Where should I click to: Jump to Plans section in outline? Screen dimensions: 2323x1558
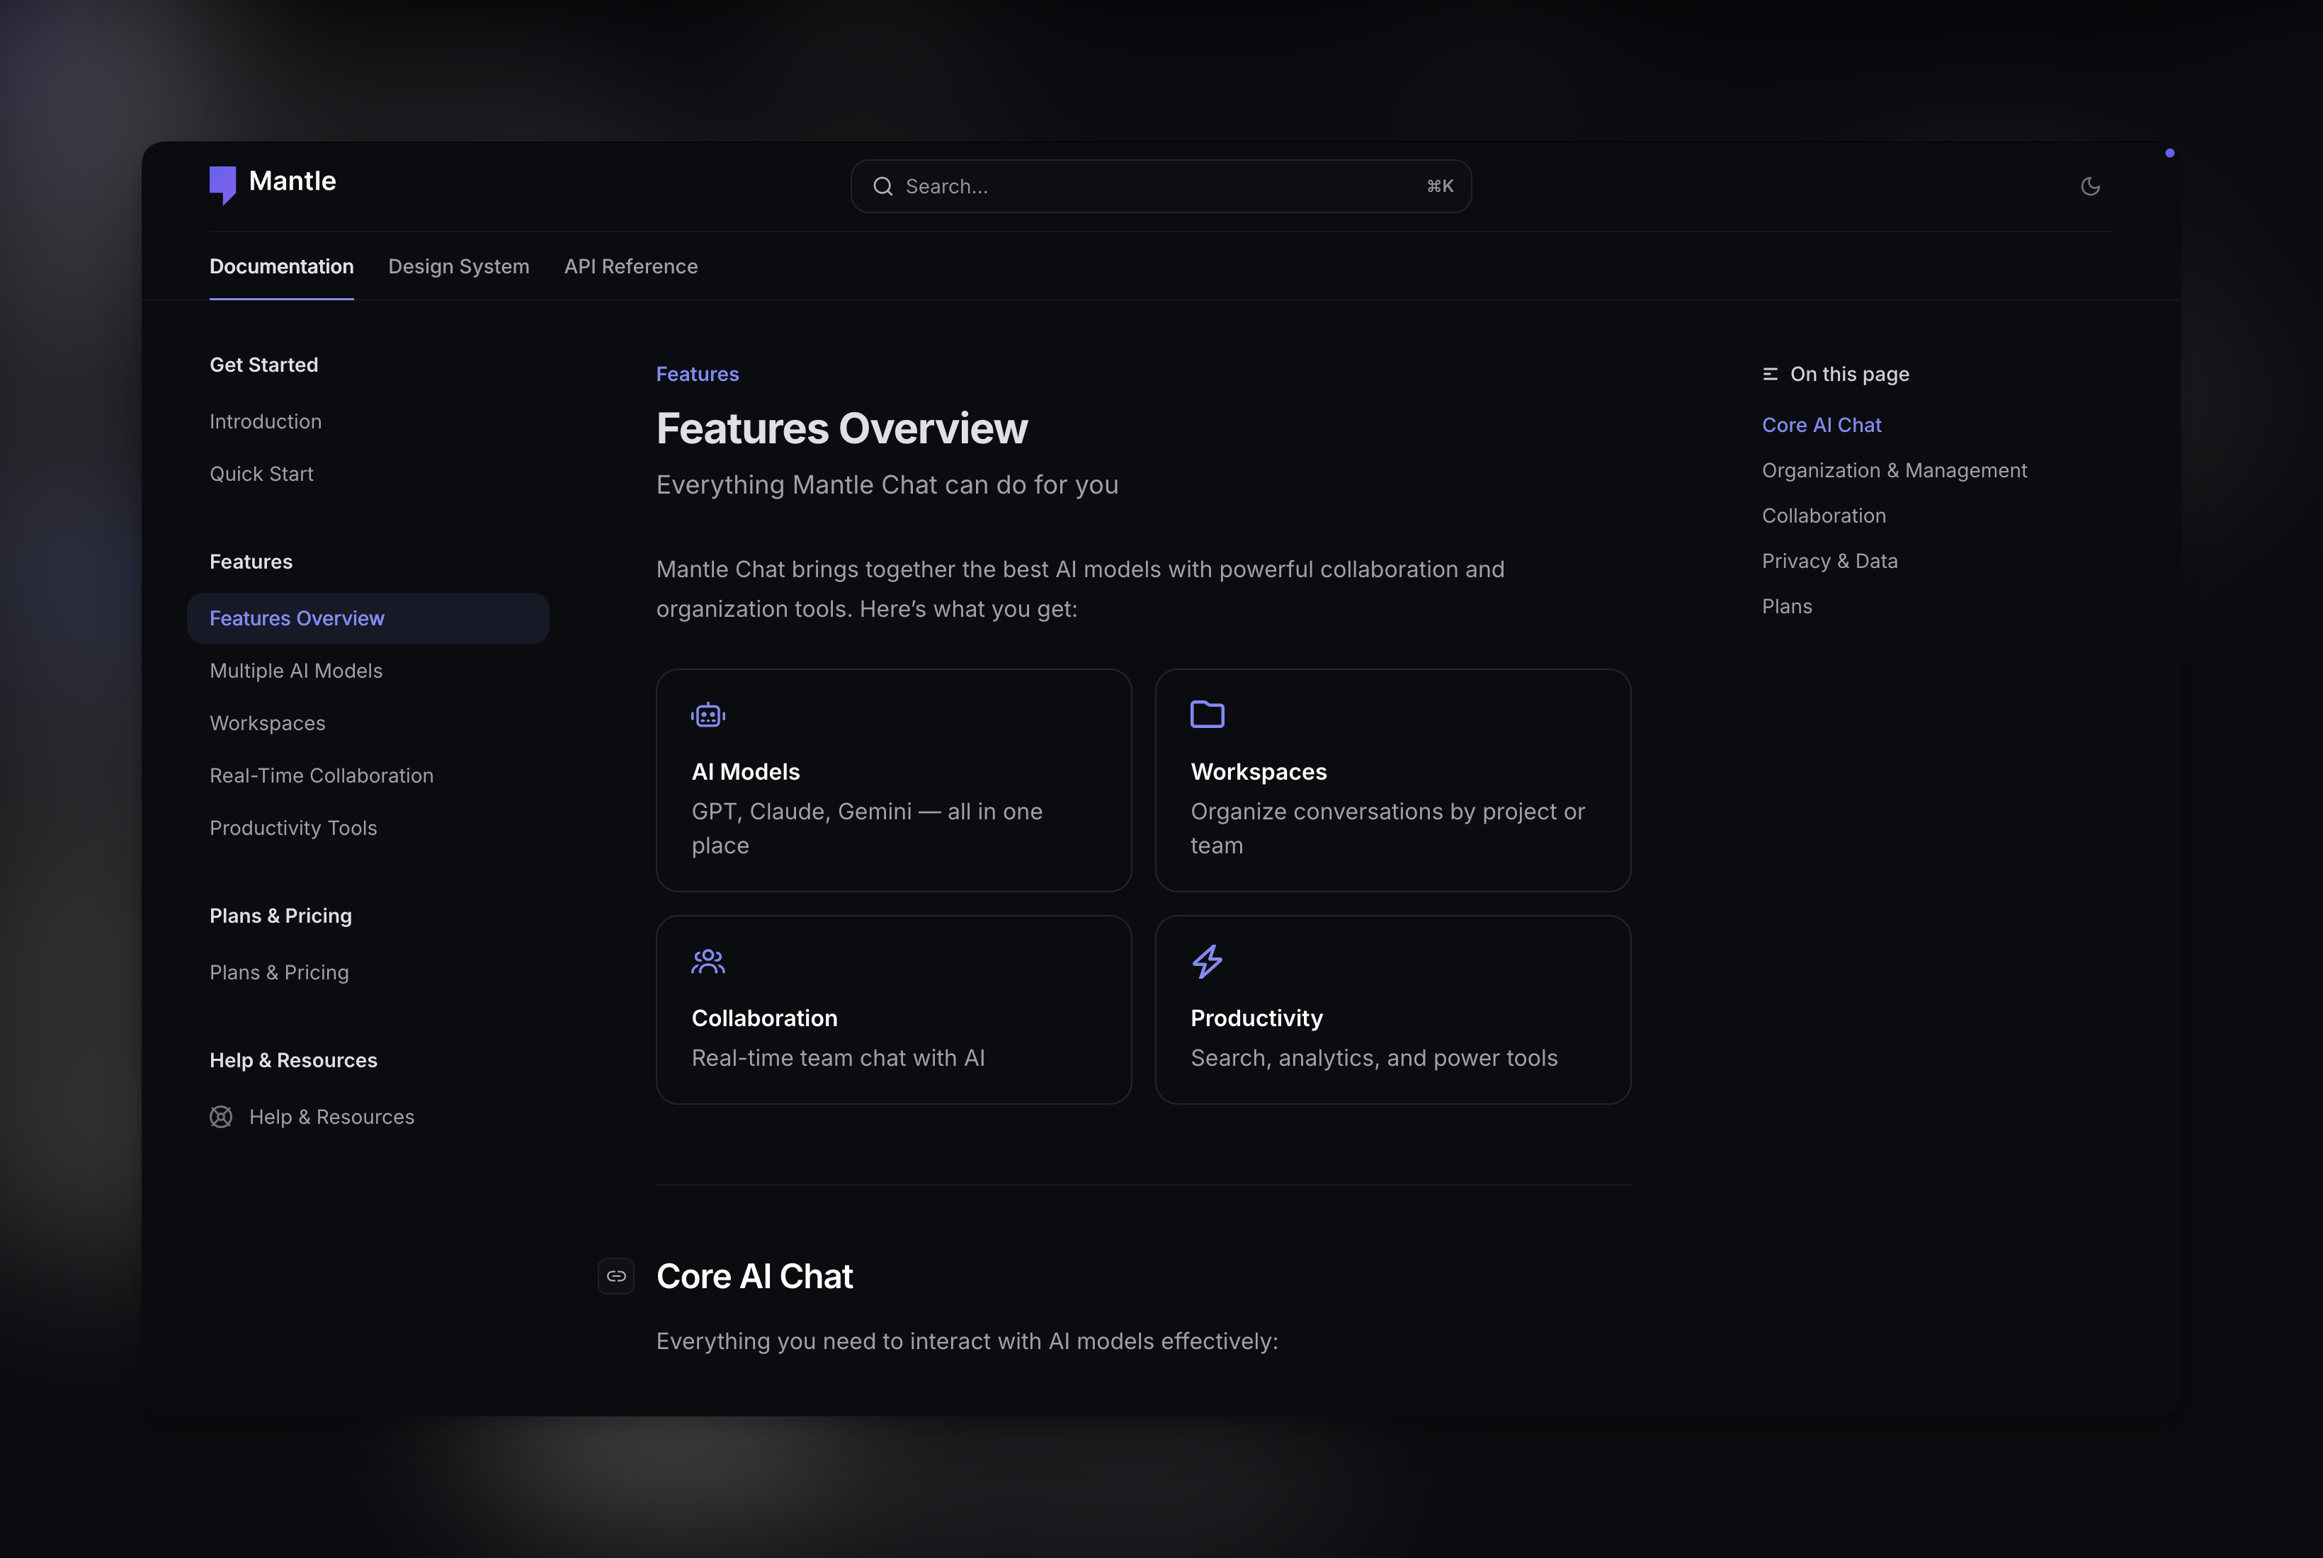(1786, 606)
